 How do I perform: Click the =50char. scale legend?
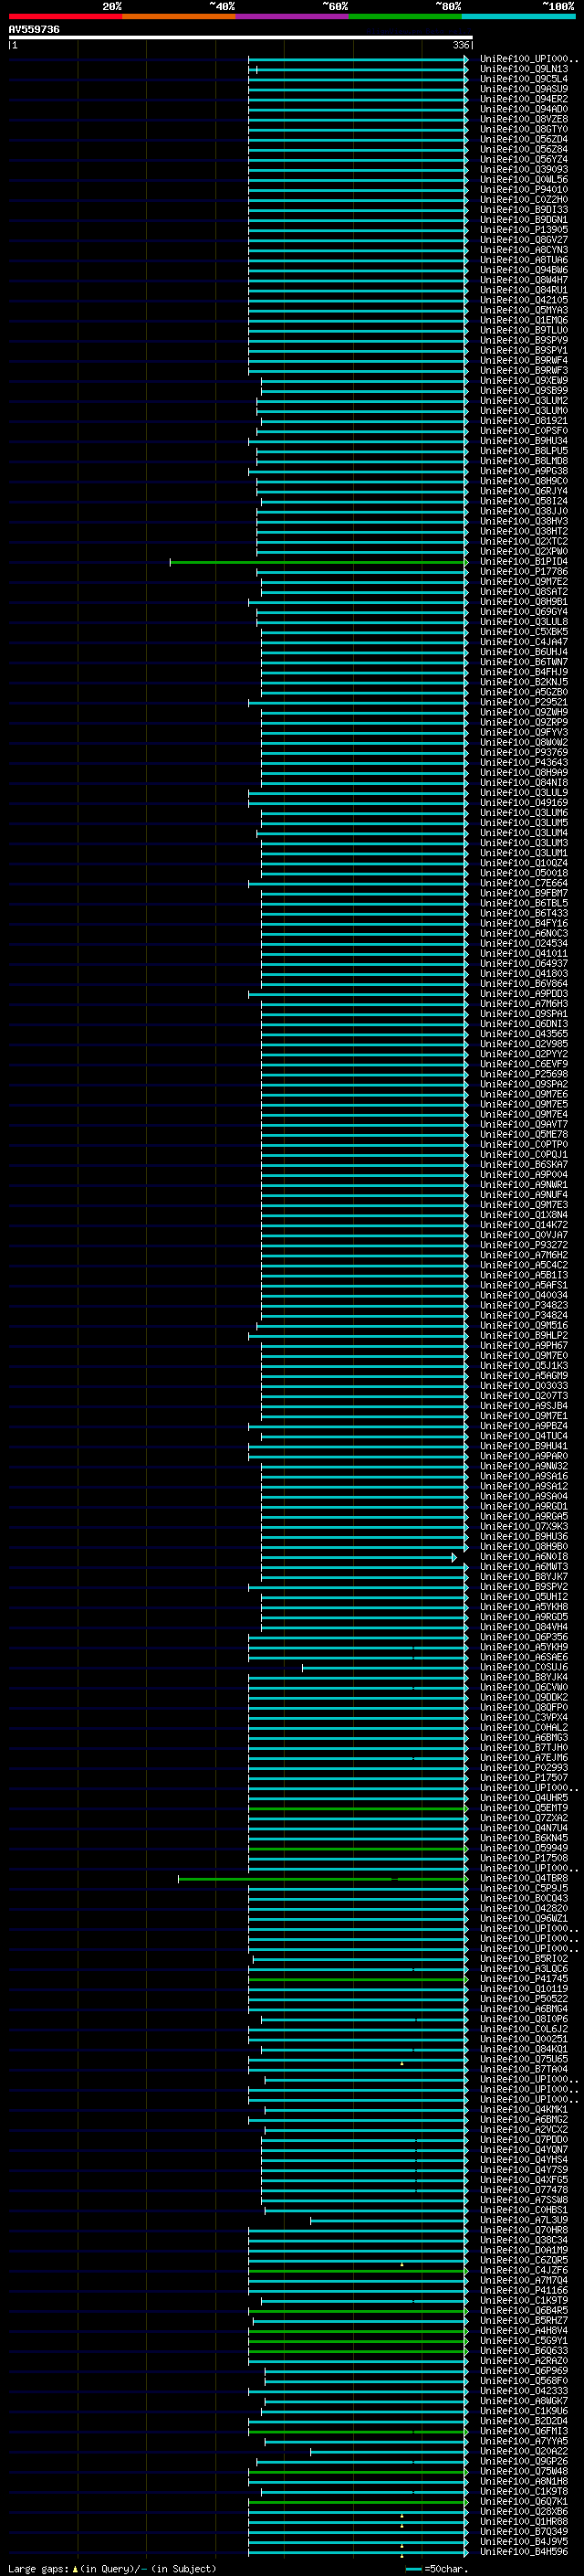tap(436, 2569)
